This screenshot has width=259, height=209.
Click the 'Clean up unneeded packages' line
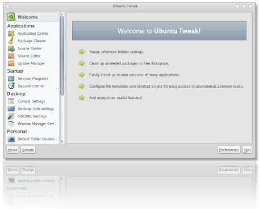(x=129, y=63)
